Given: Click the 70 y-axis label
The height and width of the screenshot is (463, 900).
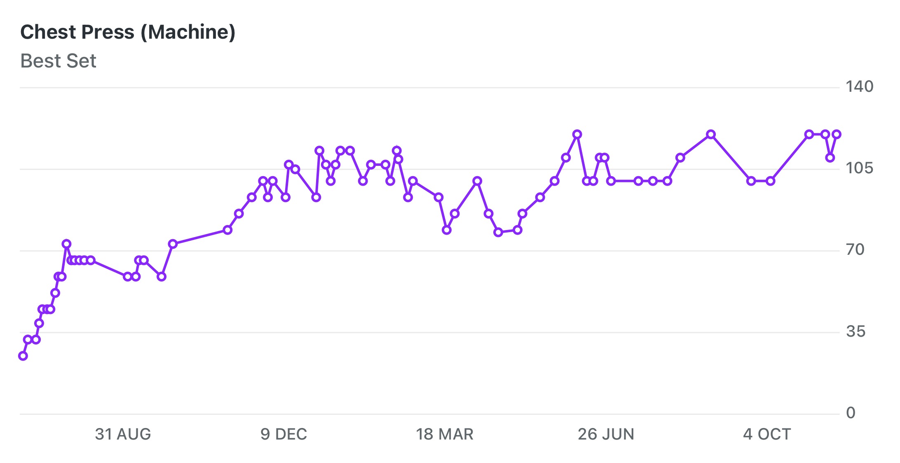Looking at the screenshot, I should [x=855, y=249].
